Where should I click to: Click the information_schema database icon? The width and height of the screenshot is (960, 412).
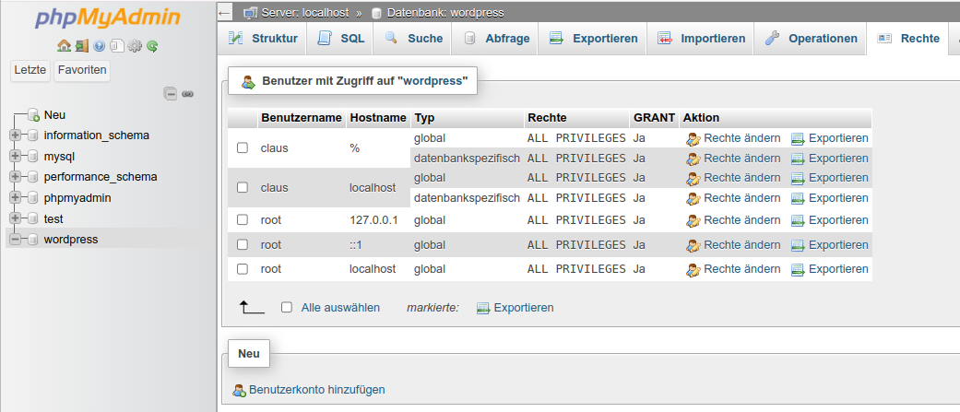tap(32, 135)
